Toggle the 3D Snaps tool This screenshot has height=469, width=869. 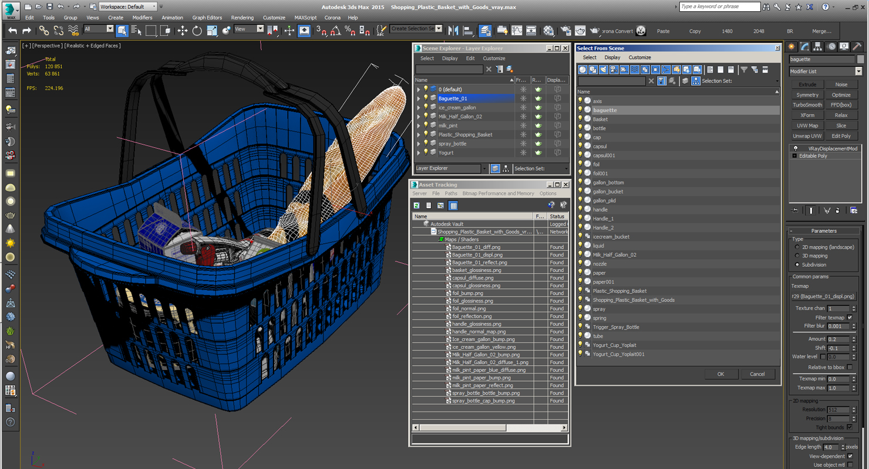(321, 30)
